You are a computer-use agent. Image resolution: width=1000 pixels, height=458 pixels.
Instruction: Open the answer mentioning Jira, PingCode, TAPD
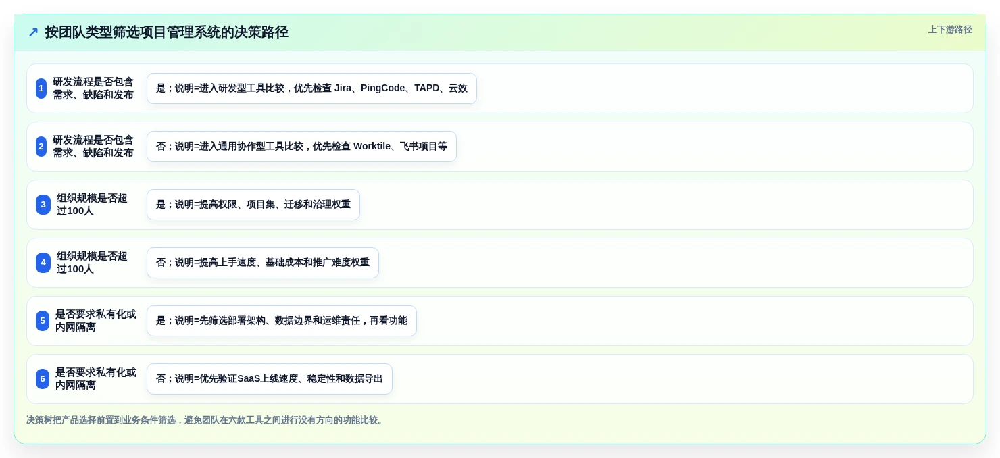tap(311, 88)
